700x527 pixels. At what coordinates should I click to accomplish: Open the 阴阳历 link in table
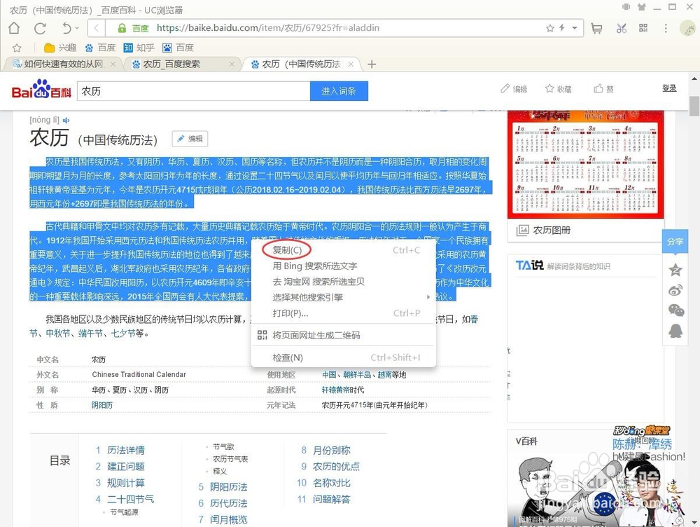tap(101, 405)
